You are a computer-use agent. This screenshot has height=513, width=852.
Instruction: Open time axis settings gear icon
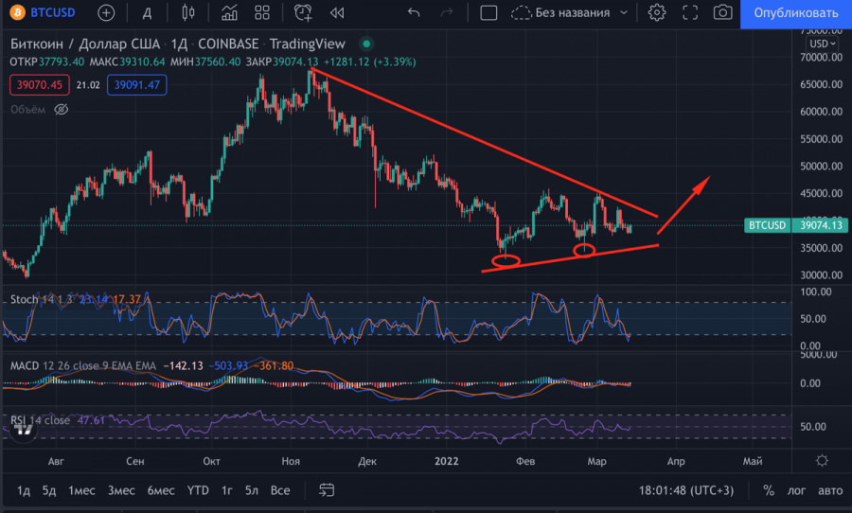822,461
